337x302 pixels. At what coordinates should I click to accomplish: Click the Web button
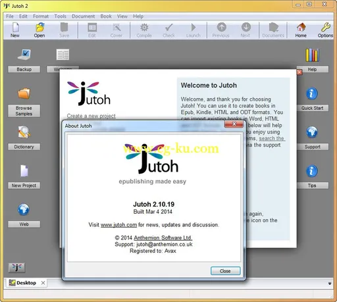pyautogui.click(x=24, y=224)
